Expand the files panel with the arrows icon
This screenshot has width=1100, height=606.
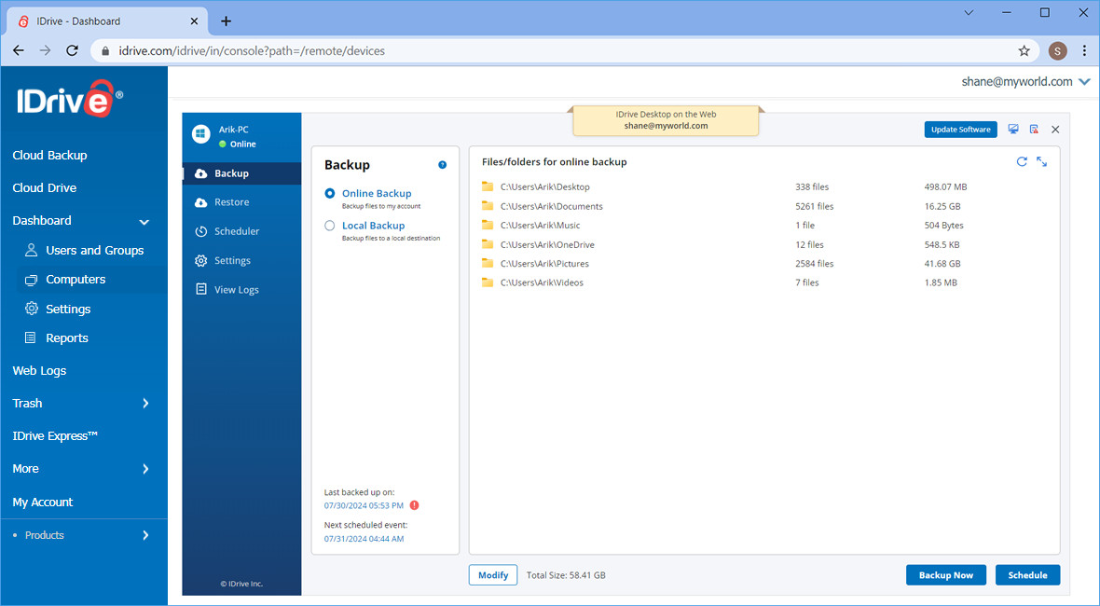pos(1041,161)
